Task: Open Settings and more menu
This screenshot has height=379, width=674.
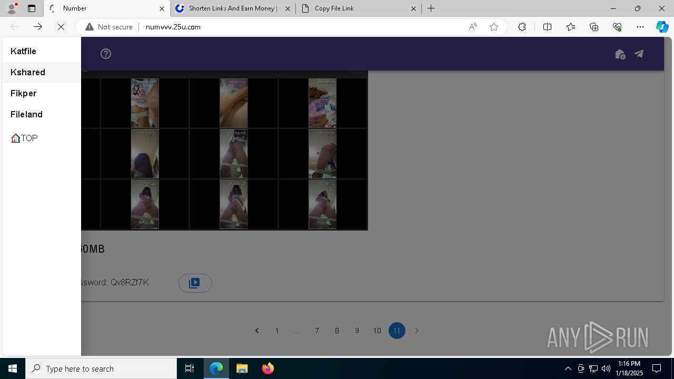Action: 640,27
